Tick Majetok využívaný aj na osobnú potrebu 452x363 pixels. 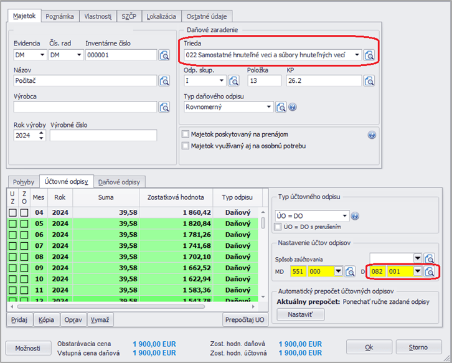coord(186,146)
